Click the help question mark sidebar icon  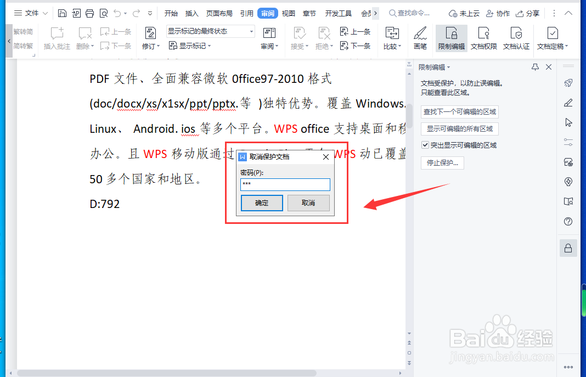[x=568, y=222]
